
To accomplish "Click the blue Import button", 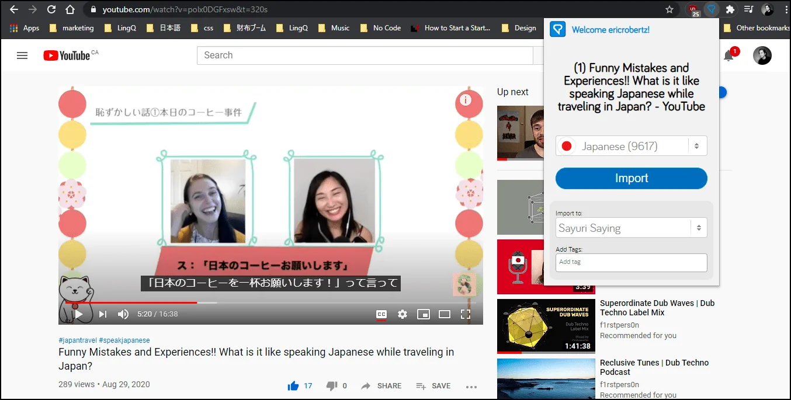I will point(631,178).
